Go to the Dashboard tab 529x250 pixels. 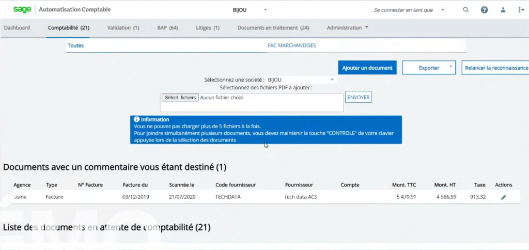(17, 28)
